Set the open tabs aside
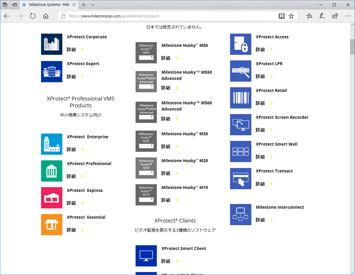355x275 pixels. tap(14, 5)
